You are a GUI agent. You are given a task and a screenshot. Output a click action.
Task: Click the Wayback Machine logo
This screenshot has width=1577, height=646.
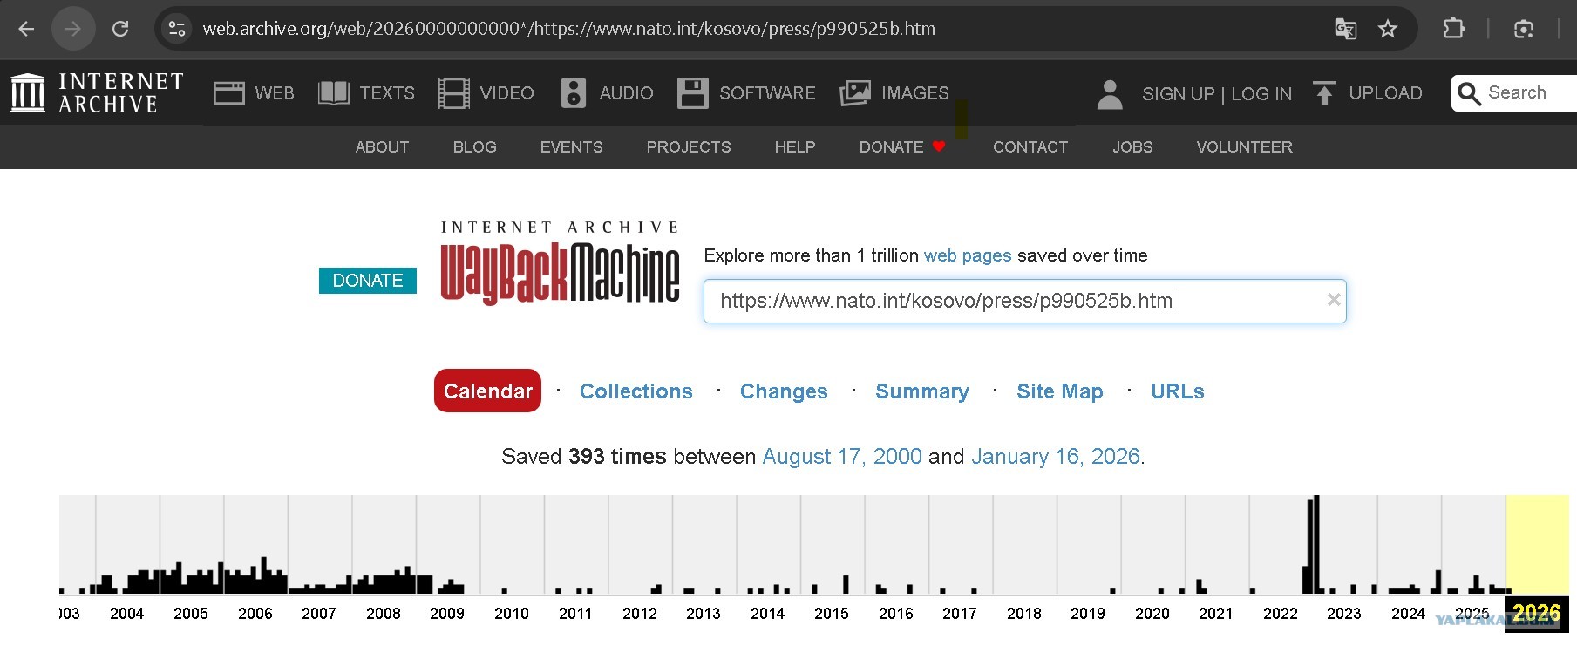560,263
